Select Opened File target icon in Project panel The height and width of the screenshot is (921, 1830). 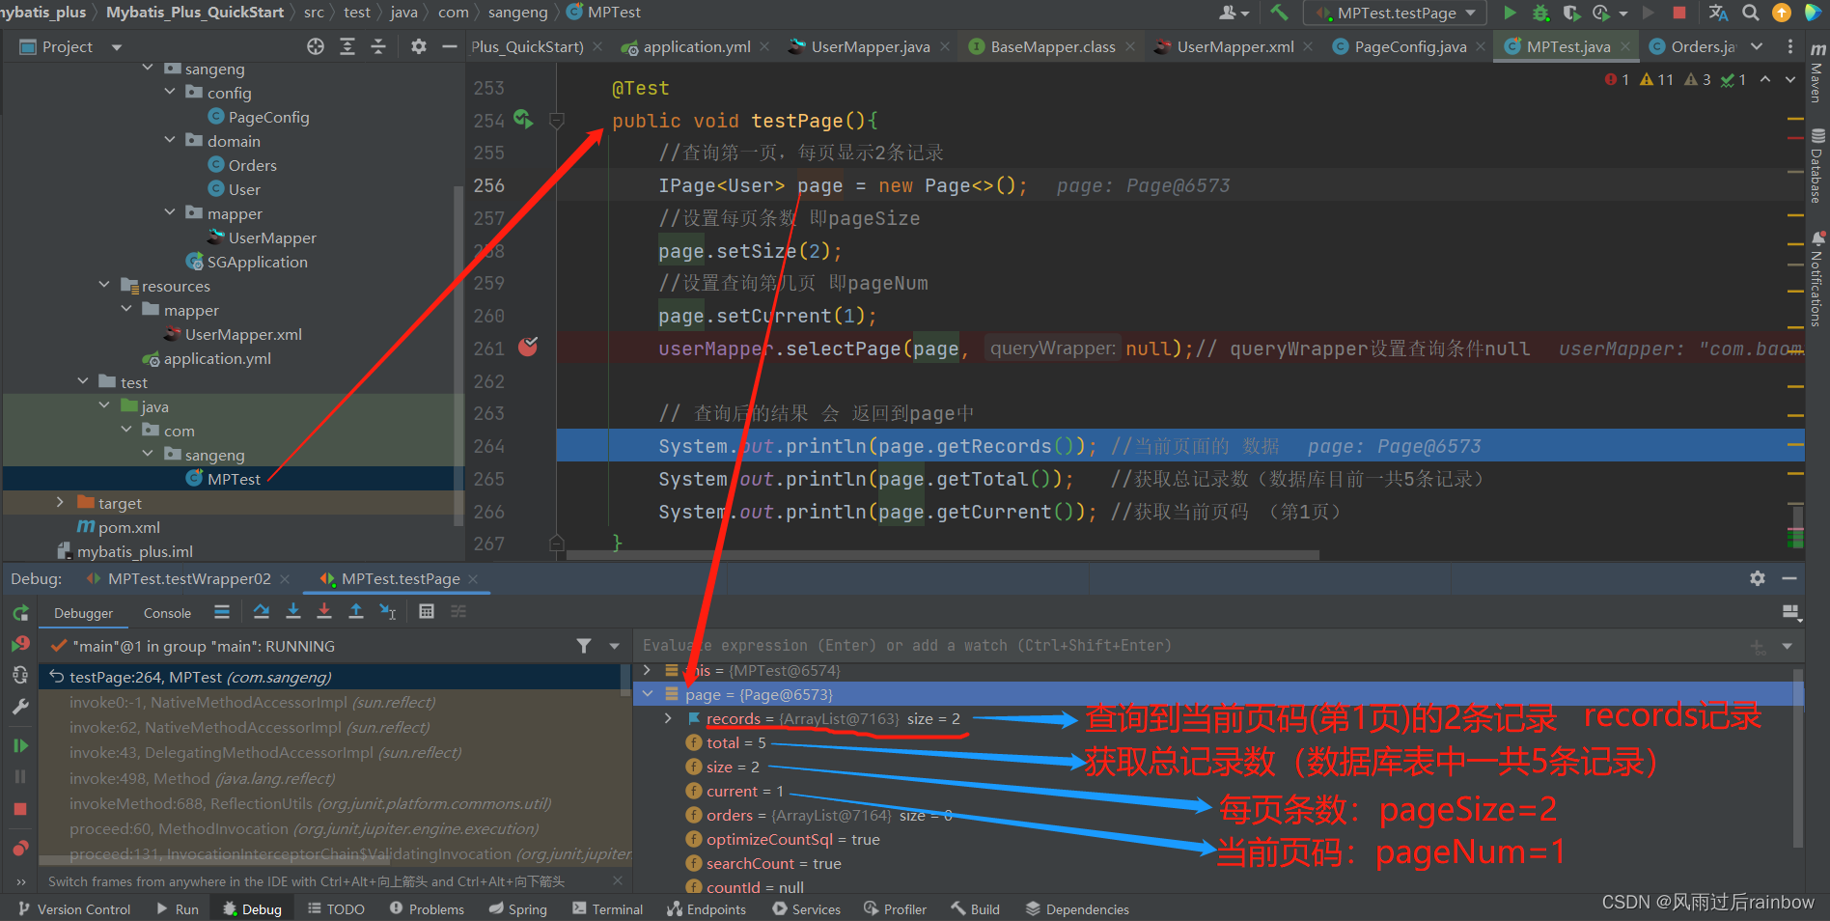pos(316,46)
